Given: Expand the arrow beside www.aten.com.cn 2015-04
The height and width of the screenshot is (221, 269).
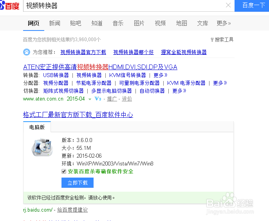Looking at the screenshot, I should coord(90,99).
